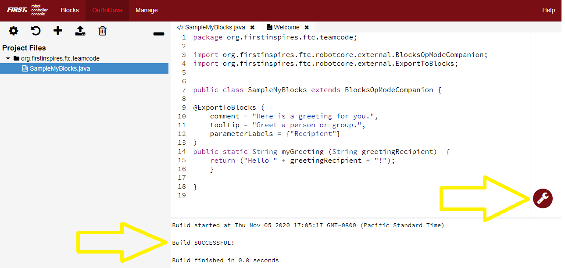
Task: Select SampleMyBlocks.java in project files
Action: [60, 68]
